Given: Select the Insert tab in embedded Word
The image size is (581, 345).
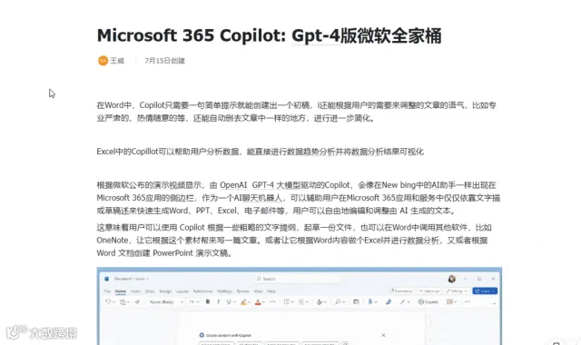Looking at the screenshot, I should click(x=135, y=291).
